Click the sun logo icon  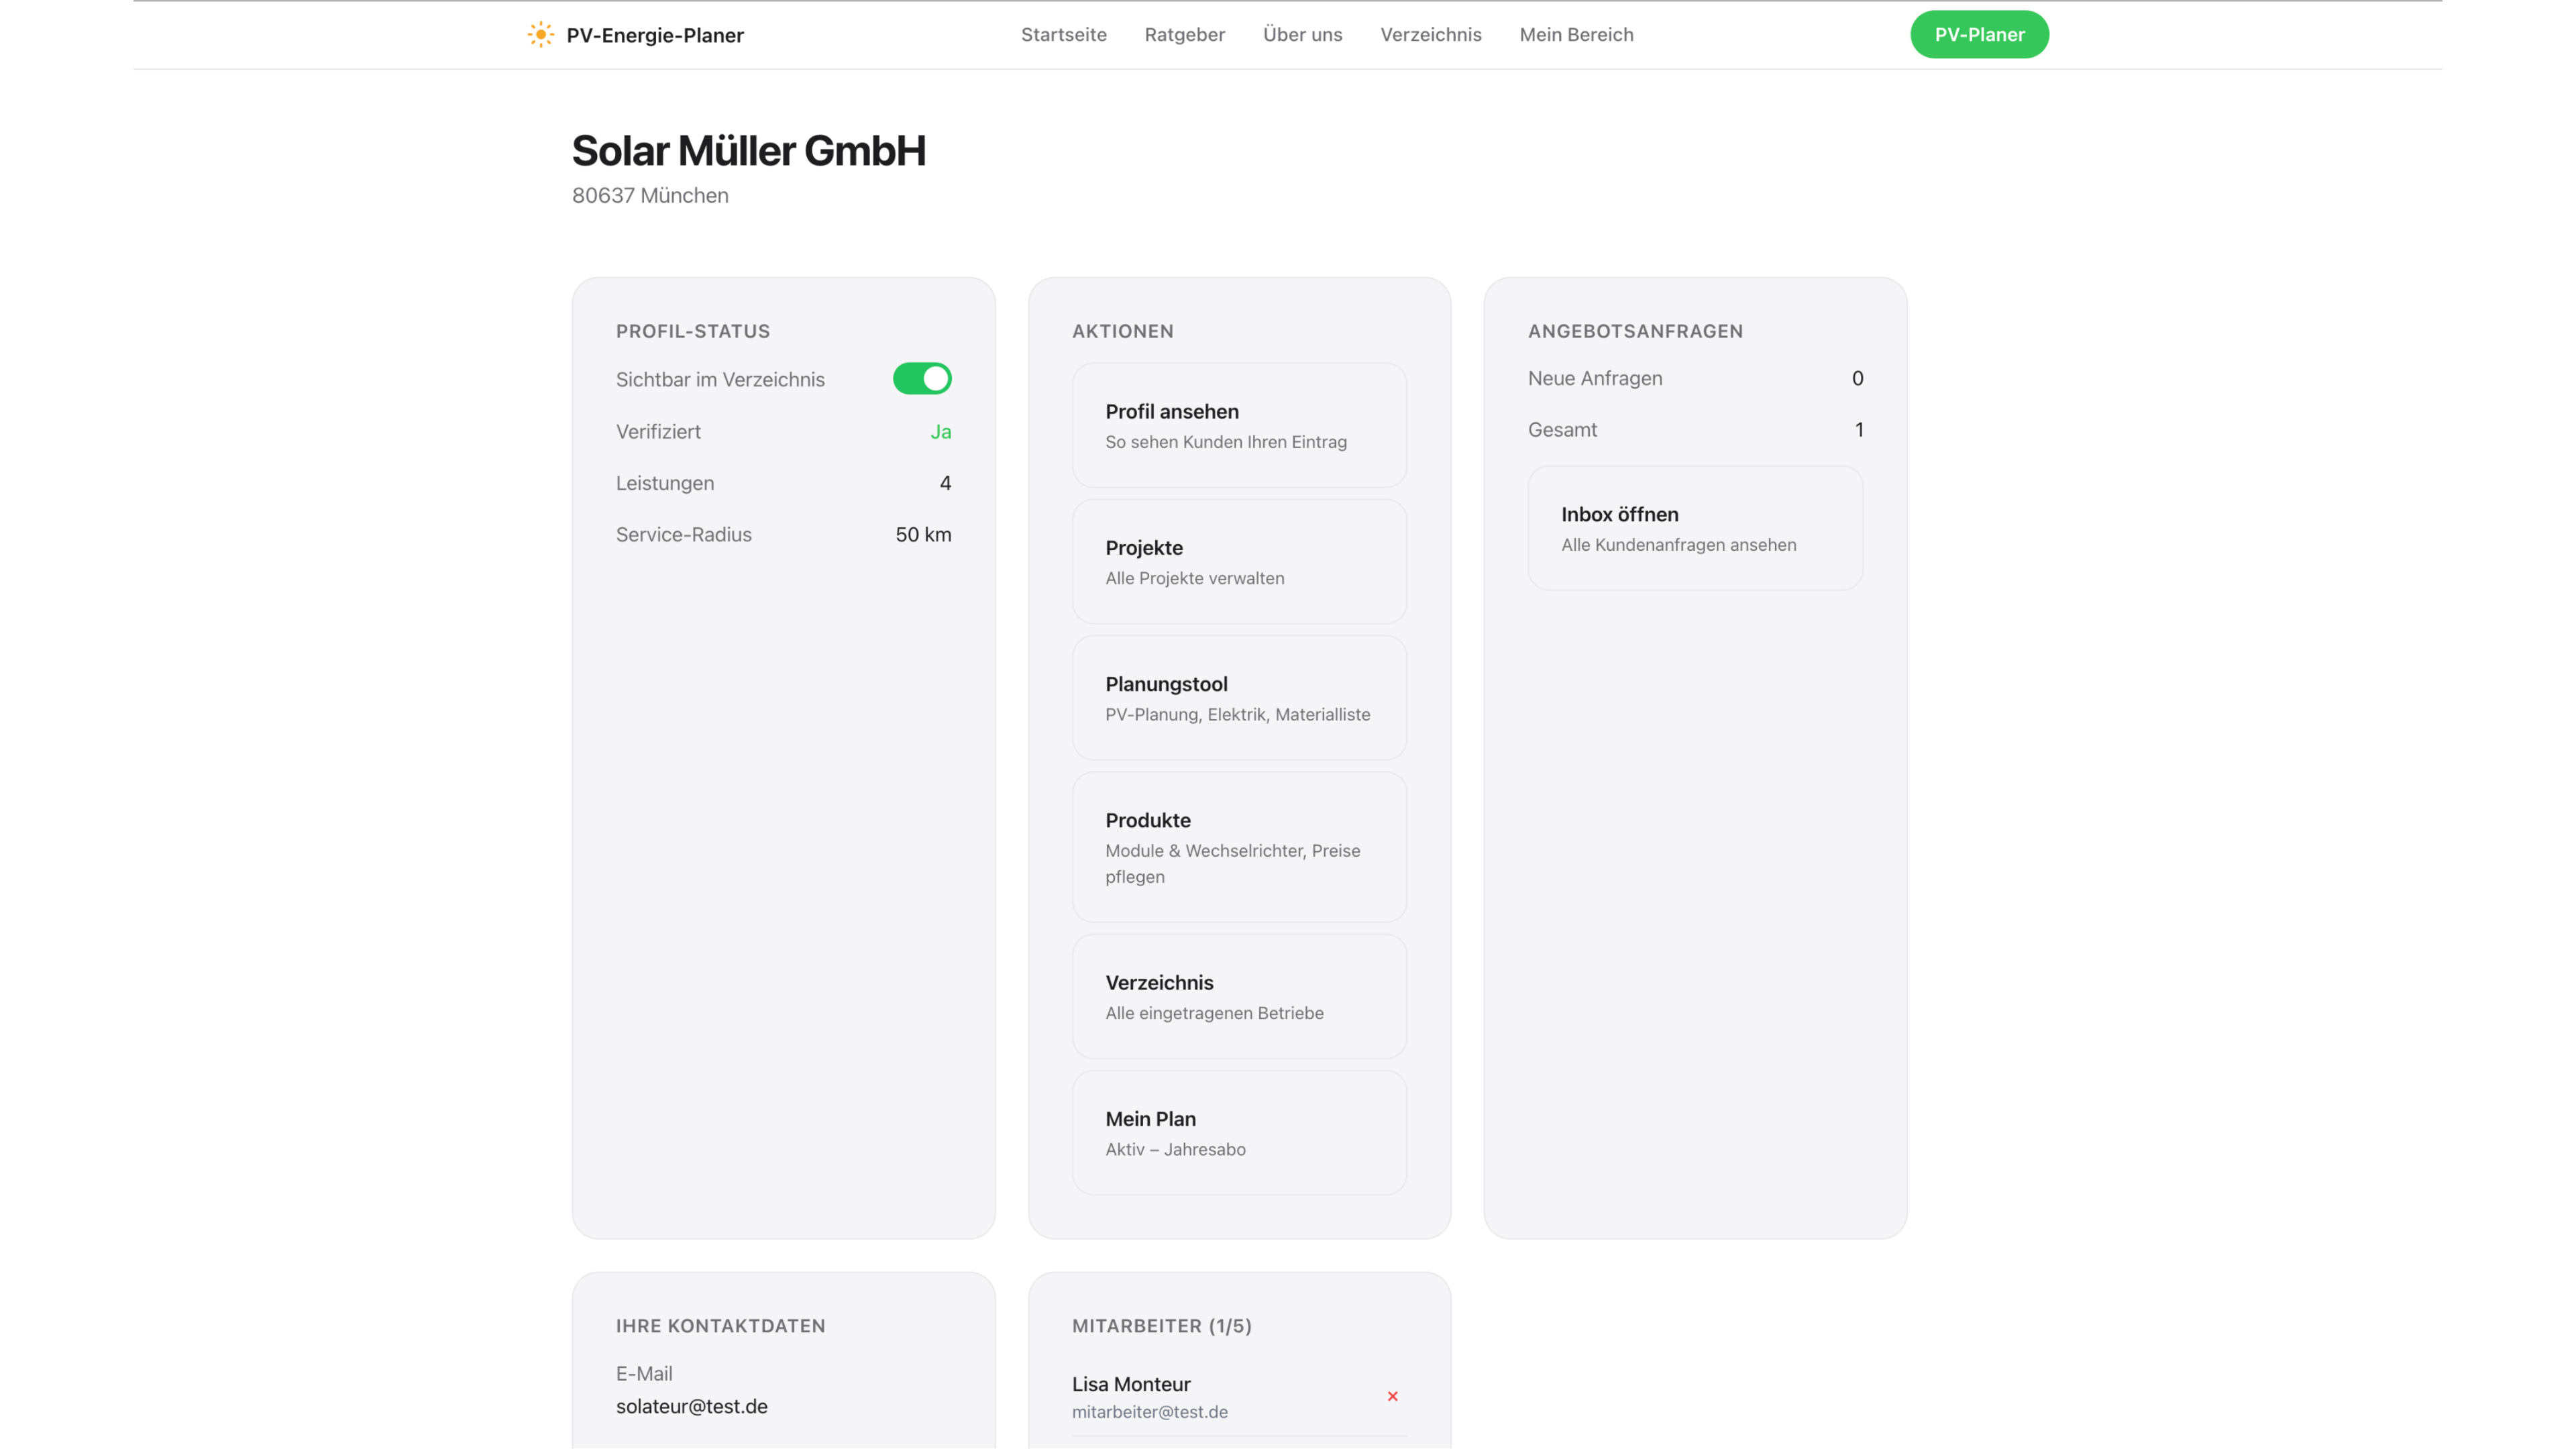[540, 35]
